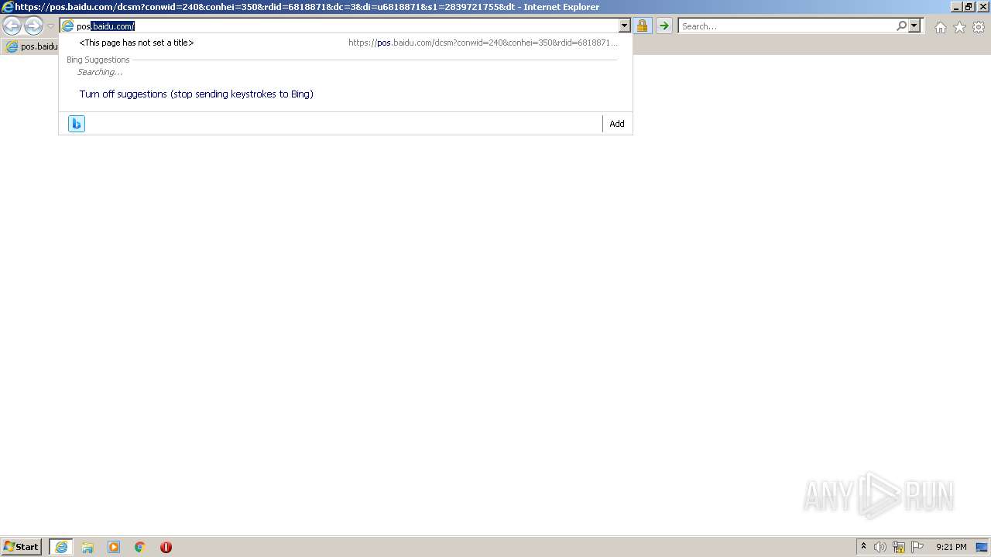
Task: Show hidden tray icons arrow
Action: (863, 547)
